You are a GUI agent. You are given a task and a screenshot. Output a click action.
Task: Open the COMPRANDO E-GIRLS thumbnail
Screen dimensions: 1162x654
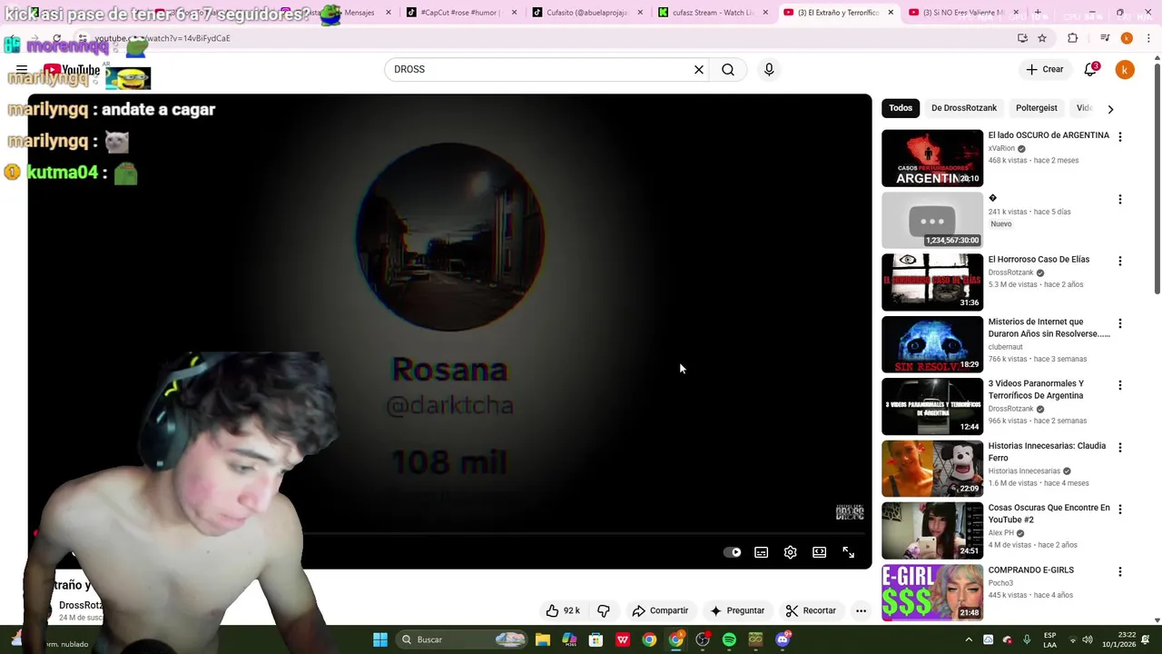point(932,592)
